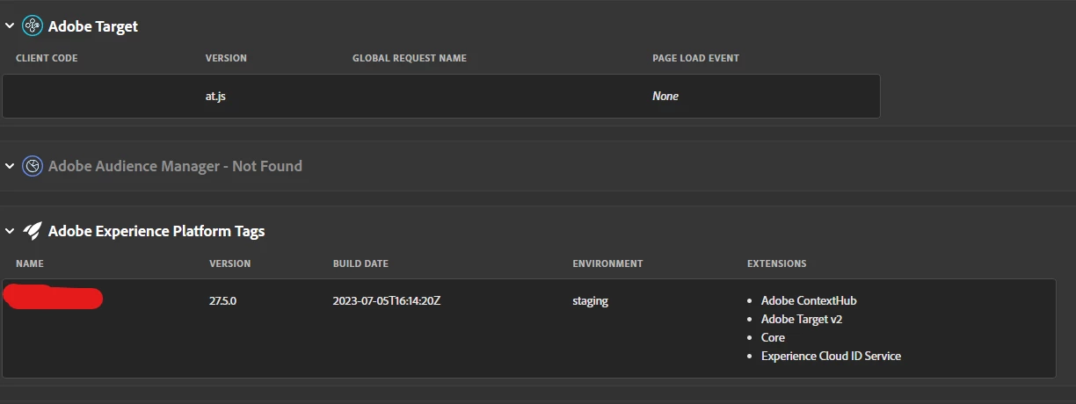The image size is (1076, 404).
Task: Select the None page load event value
Action: pos(665,96)
